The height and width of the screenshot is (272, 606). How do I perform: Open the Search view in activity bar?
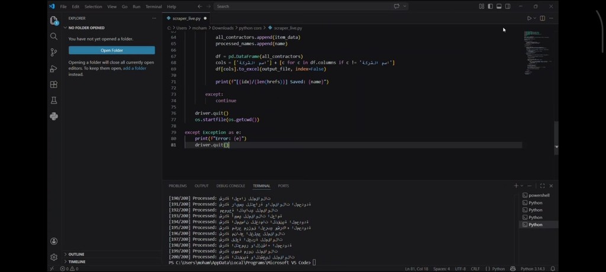tap(54, 37)
